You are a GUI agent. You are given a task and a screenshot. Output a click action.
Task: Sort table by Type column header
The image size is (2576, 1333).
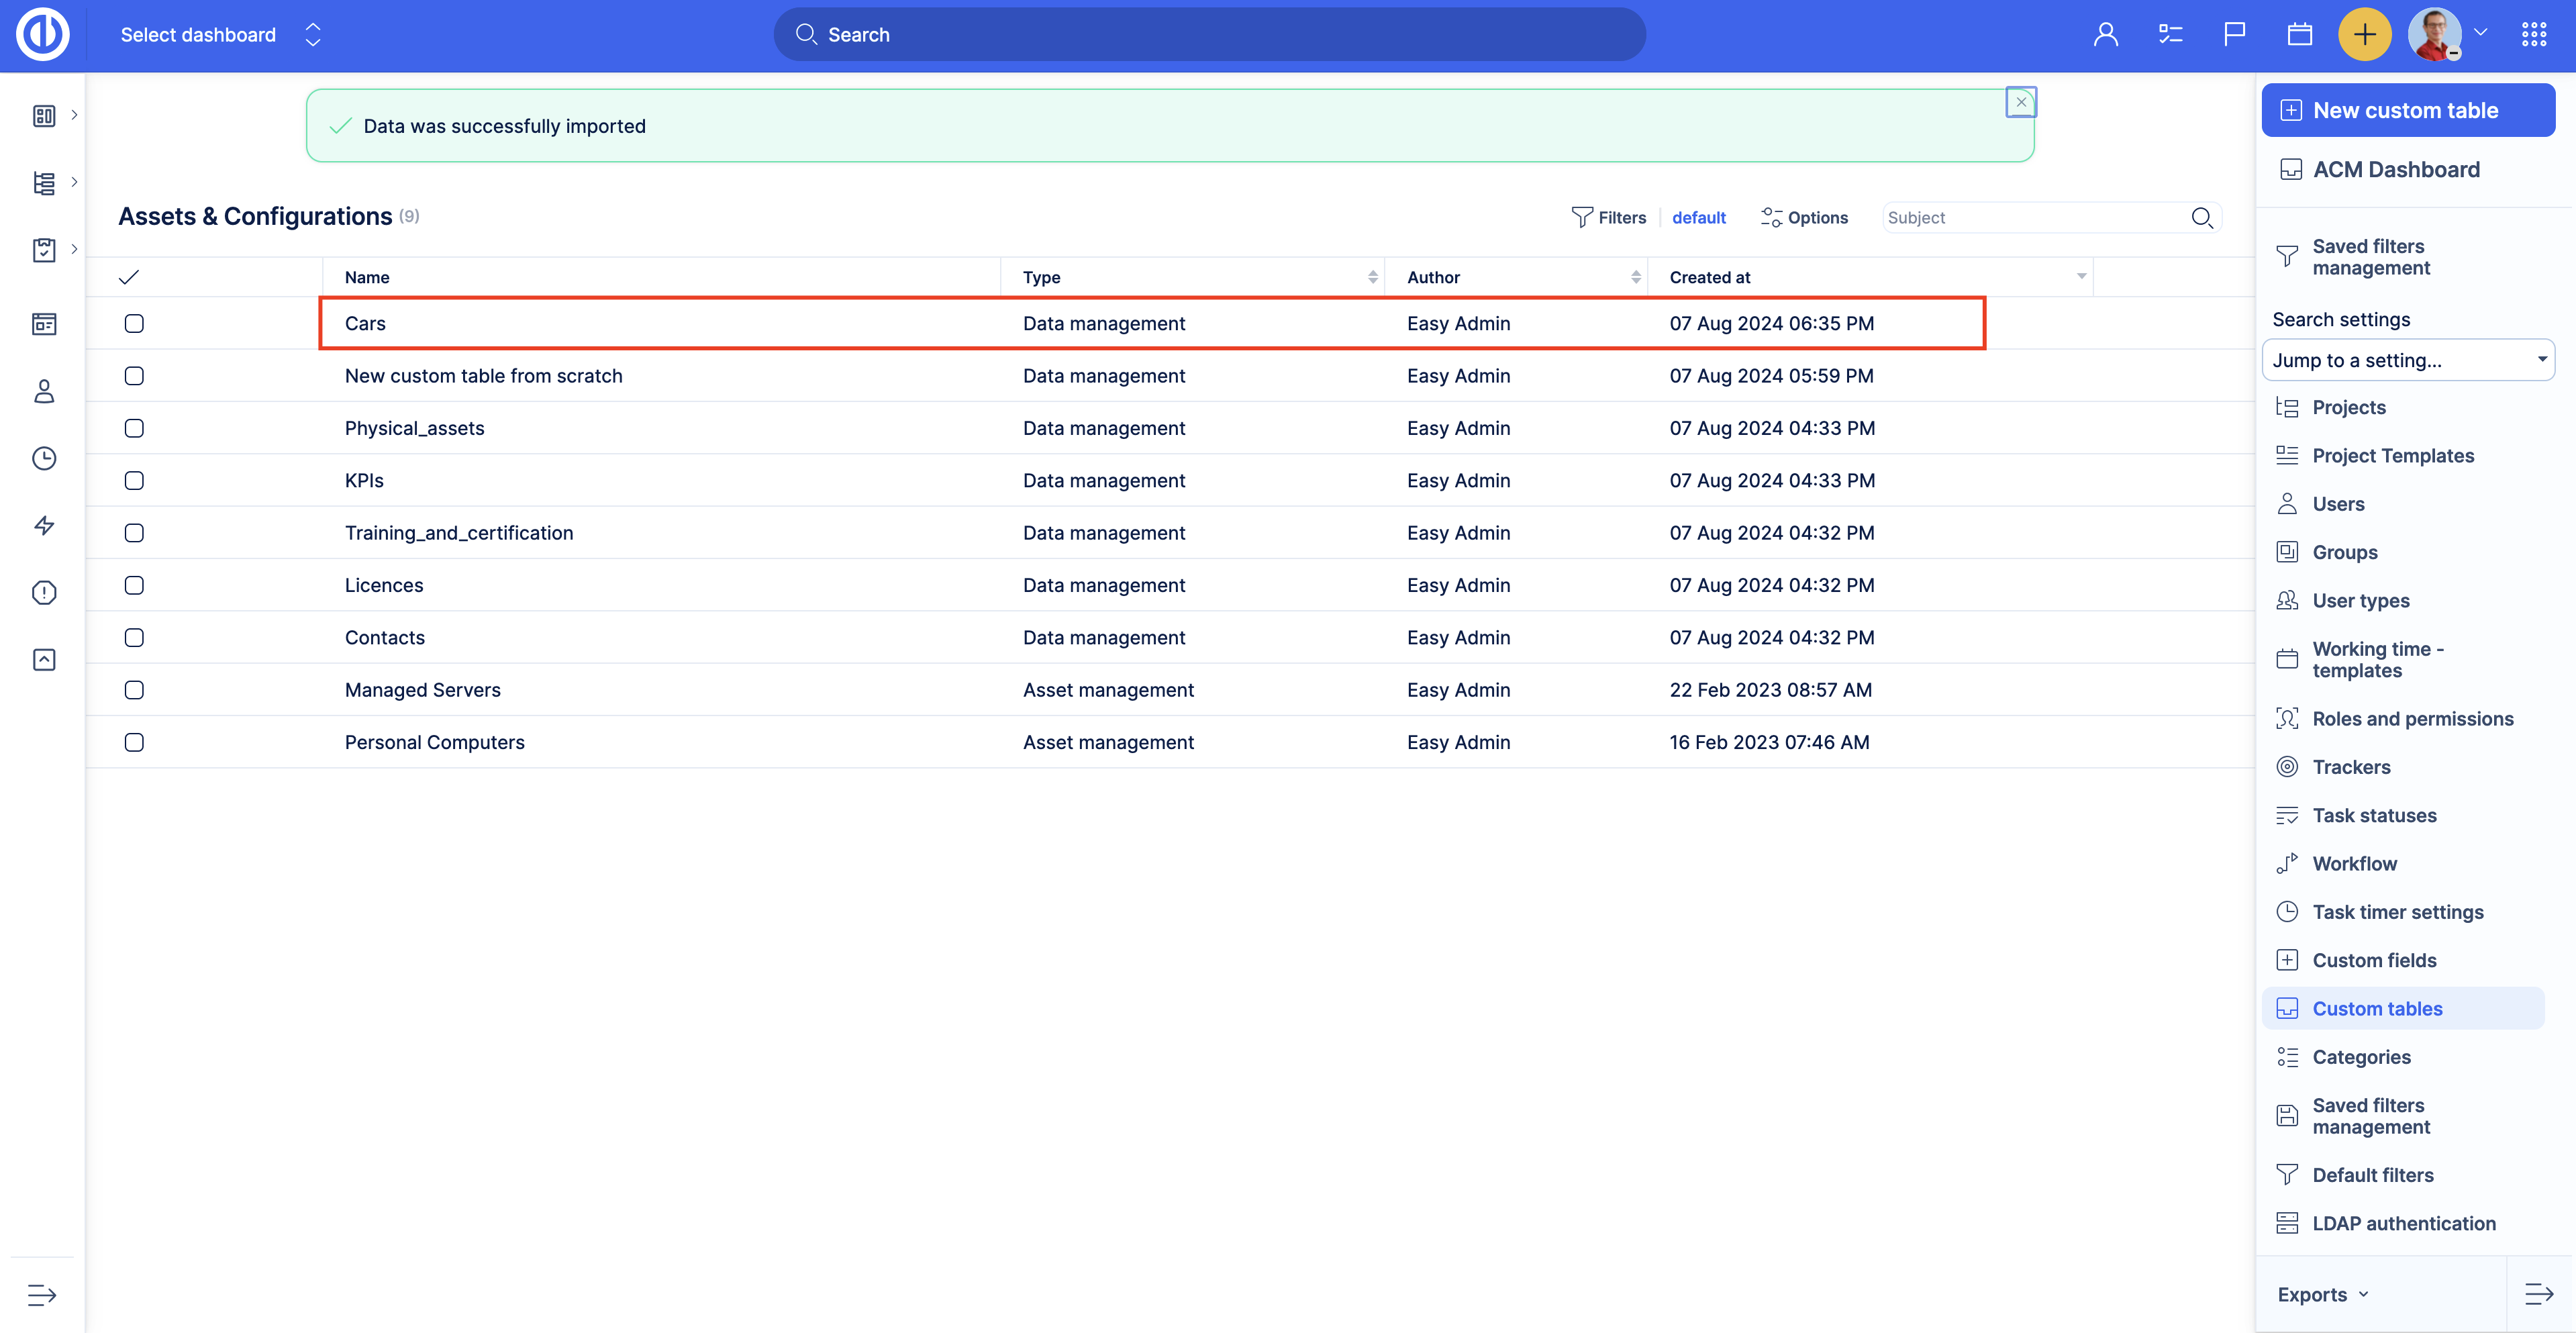pos(1042,277)
